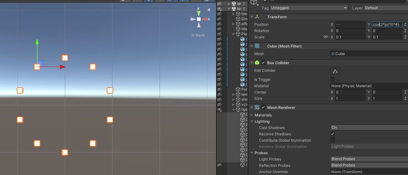Viewport: 408px width, 175px height.
Task: Collapse the Mesh Renderer foldout
Action: 251,108
